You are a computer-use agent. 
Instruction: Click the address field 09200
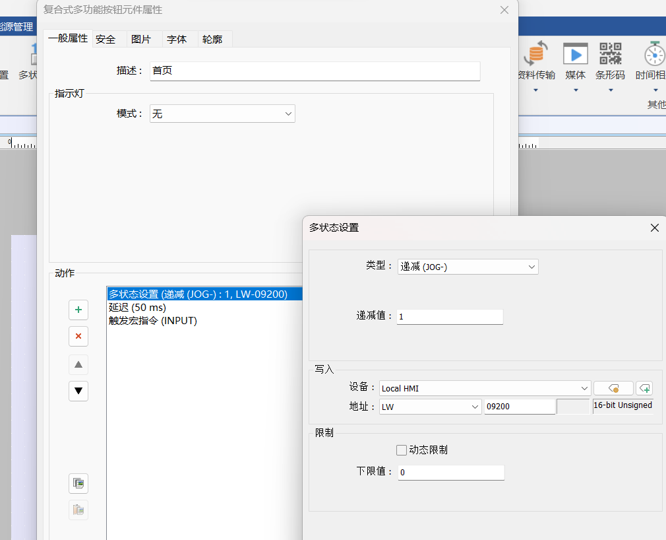pyautogui.click(x=520, y=407)
